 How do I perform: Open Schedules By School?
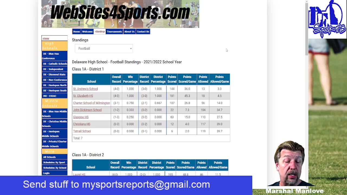coord(54,168)
